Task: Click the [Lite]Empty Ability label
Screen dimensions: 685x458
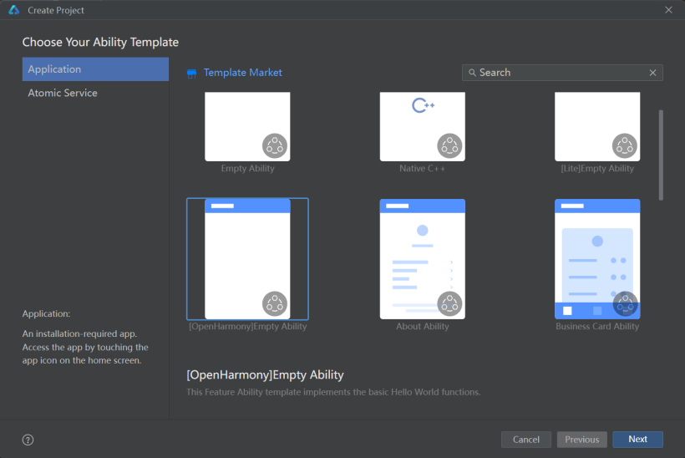Action: [597, 168]
